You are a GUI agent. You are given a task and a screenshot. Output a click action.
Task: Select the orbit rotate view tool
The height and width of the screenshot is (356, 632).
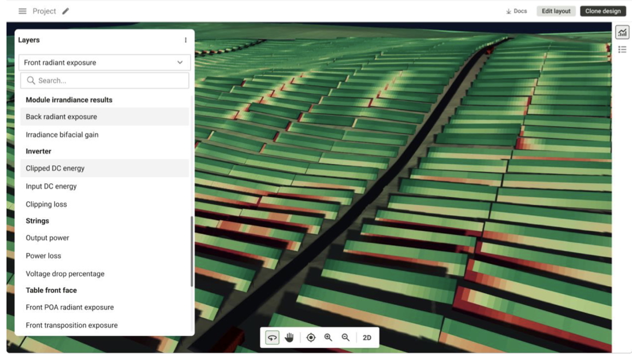tap(272, 337)
